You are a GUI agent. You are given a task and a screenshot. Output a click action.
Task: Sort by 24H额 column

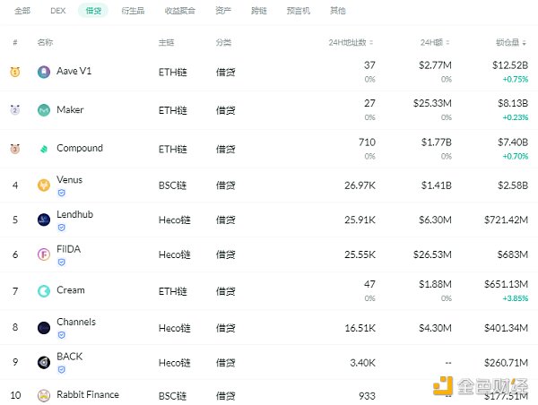pos(436,42)
